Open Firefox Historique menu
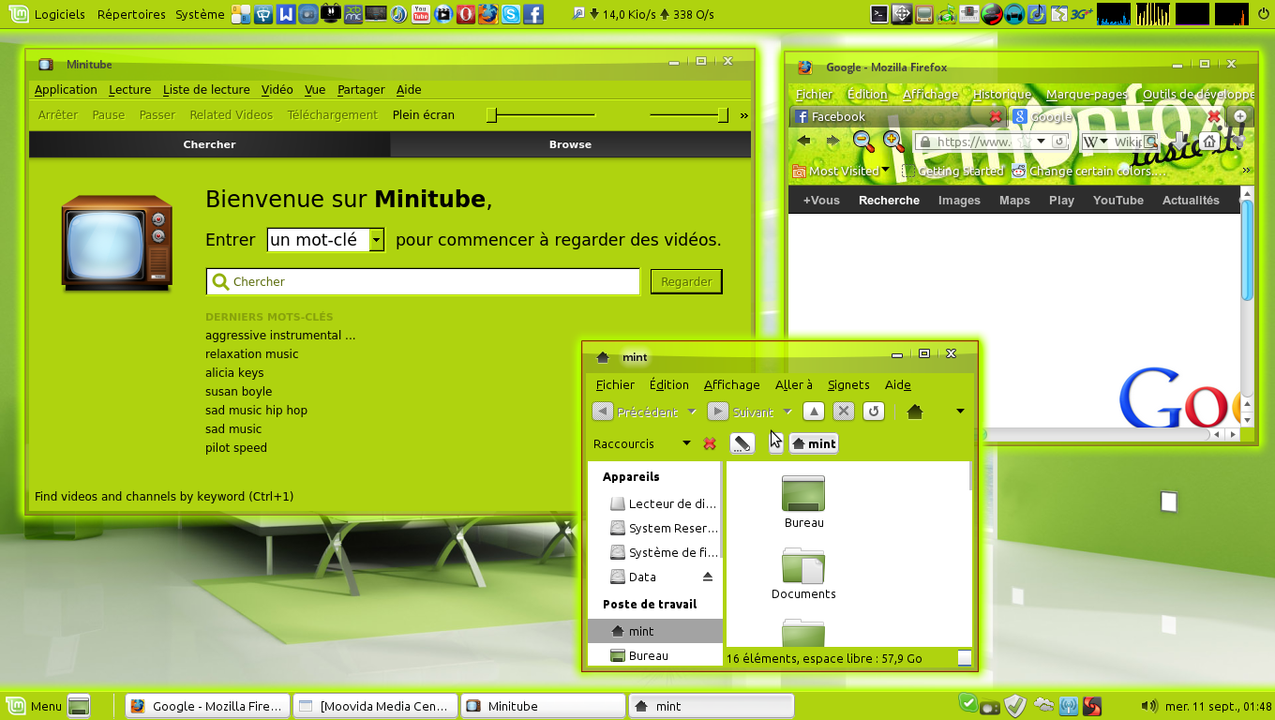The width and height of the screenshot is (1275, 720). click(x=1002, y=94)
